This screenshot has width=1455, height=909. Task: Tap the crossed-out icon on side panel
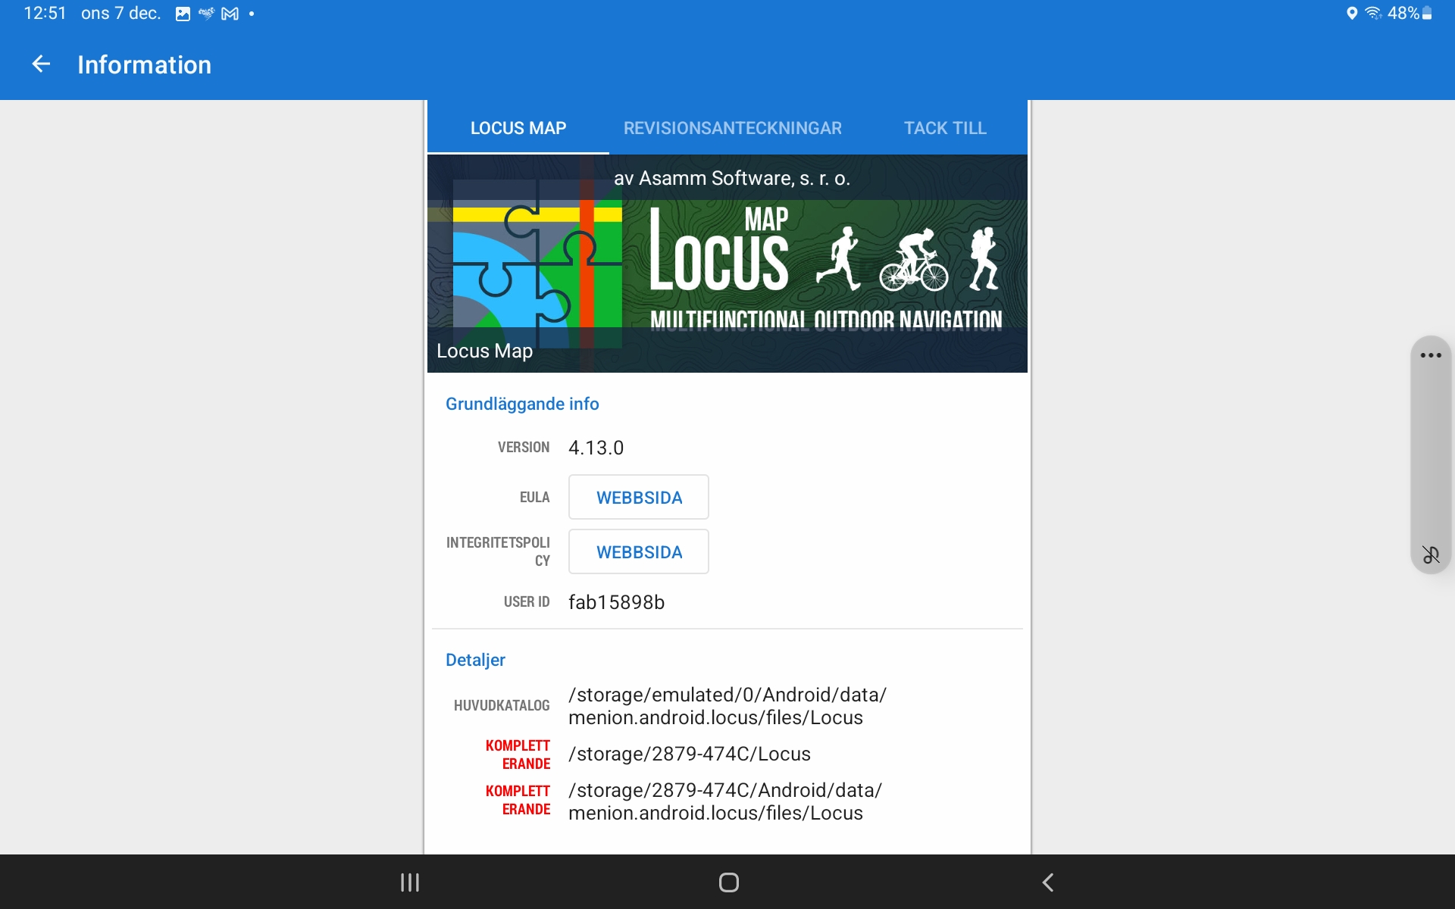click(1430, 555)
